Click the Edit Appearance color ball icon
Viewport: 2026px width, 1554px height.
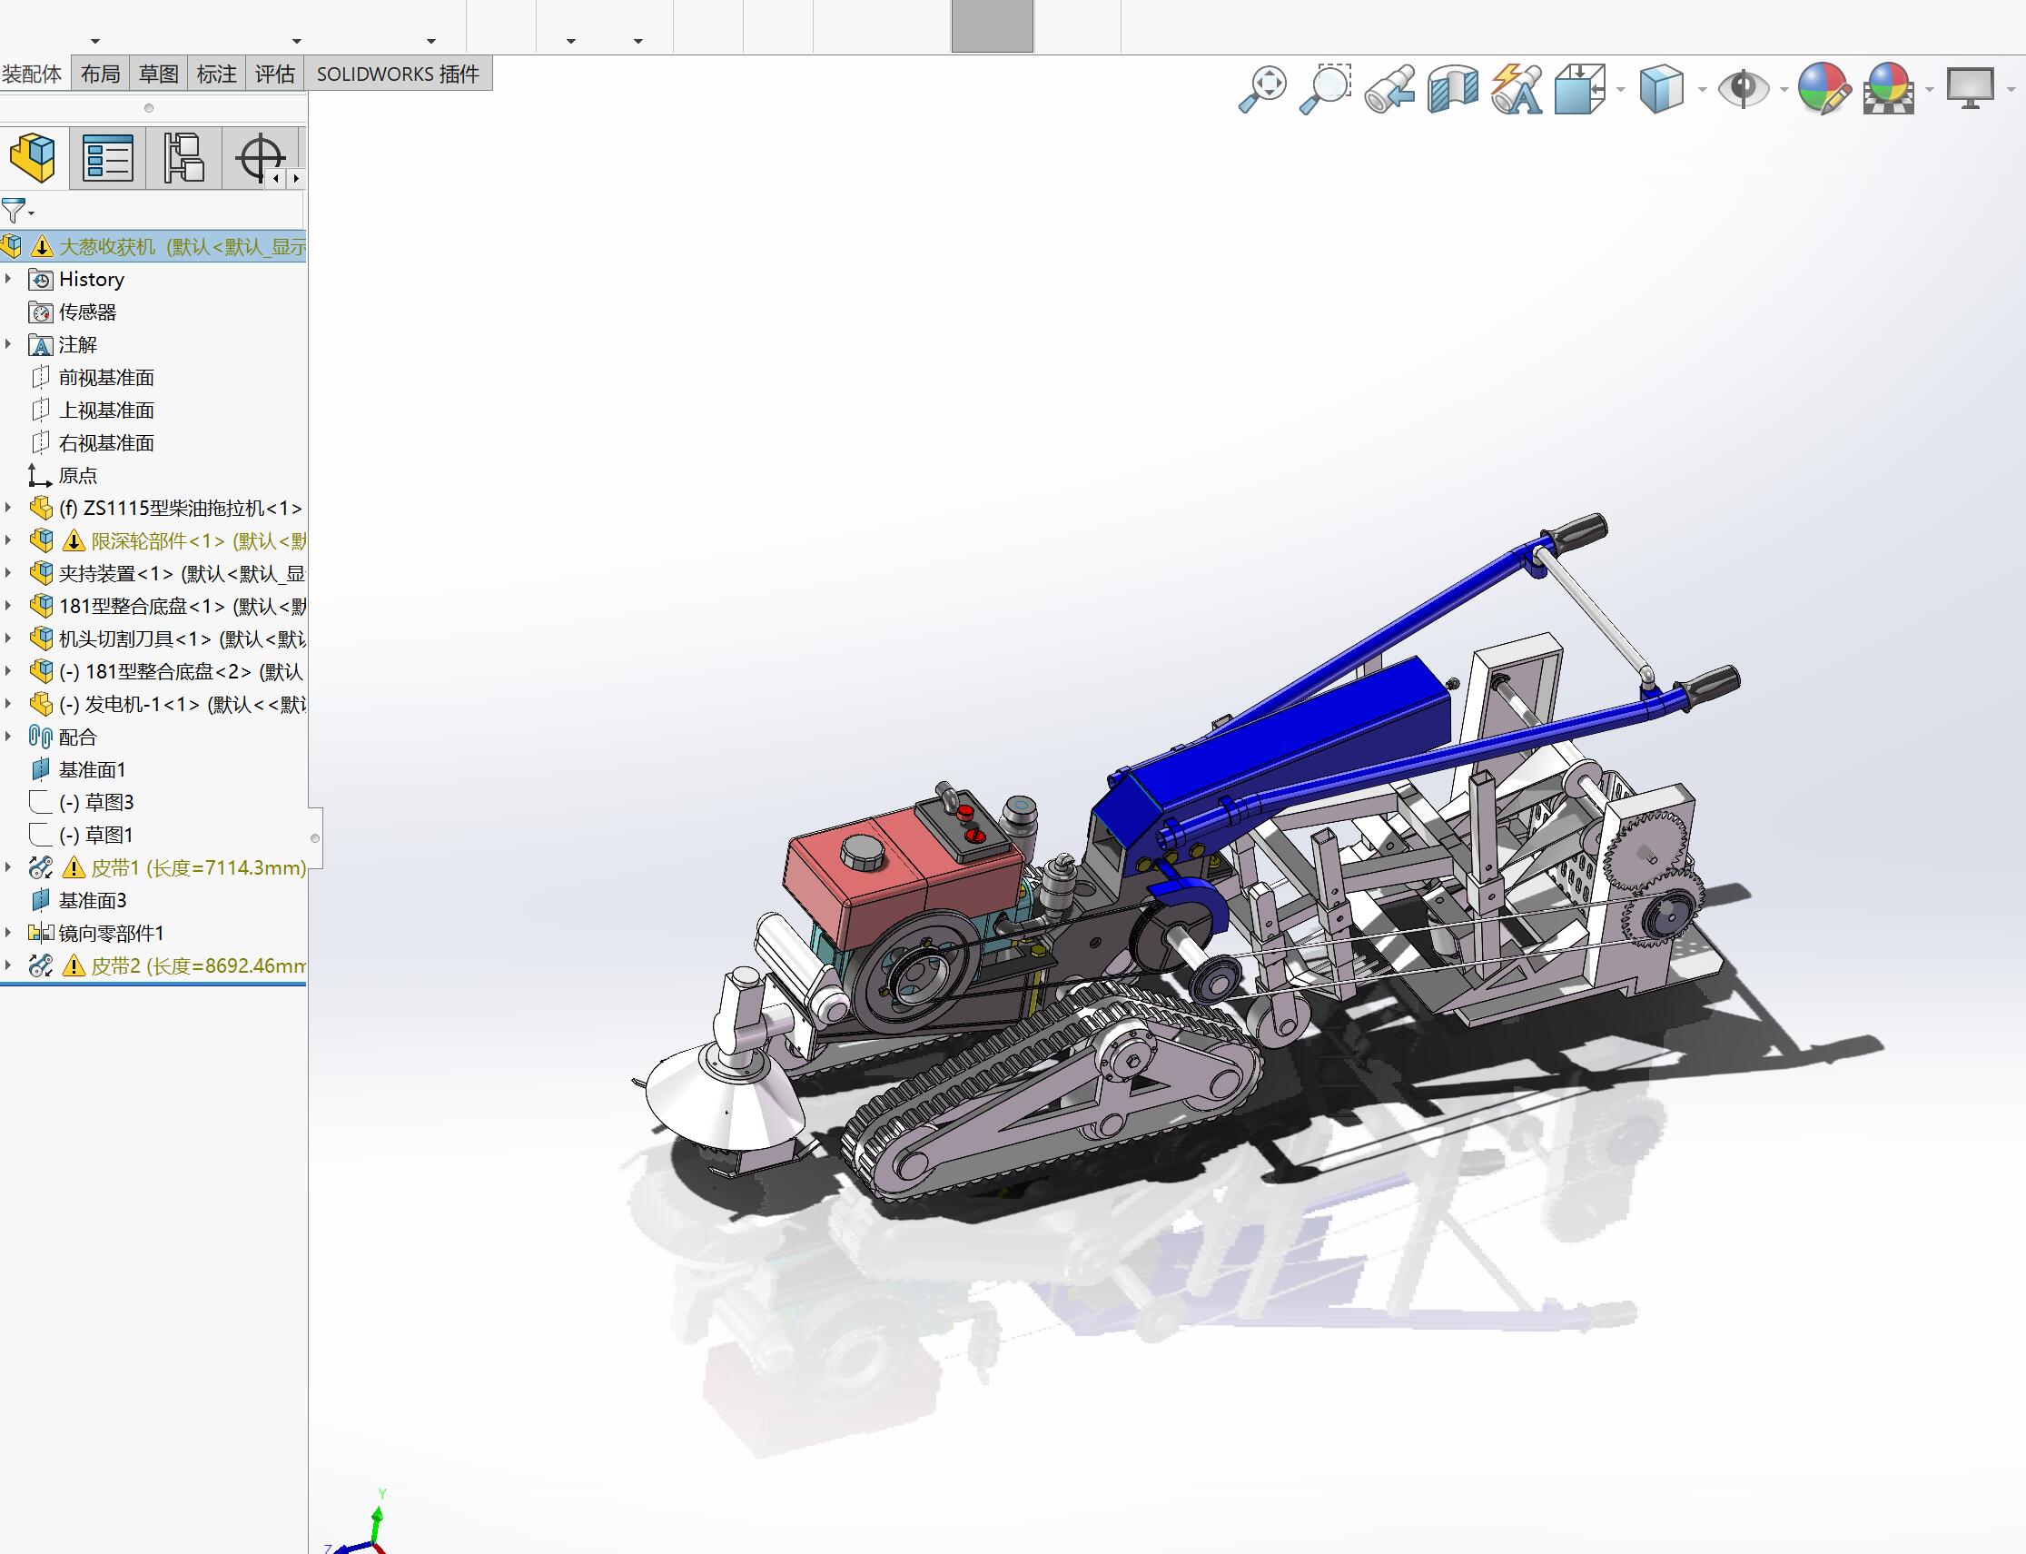click(x=1823, y=90)
